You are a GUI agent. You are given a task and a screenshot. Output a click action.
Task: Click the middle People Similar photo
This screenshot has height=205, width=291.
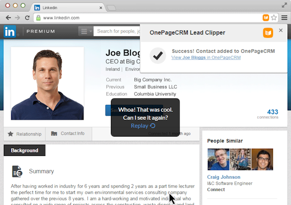[241, 159]
